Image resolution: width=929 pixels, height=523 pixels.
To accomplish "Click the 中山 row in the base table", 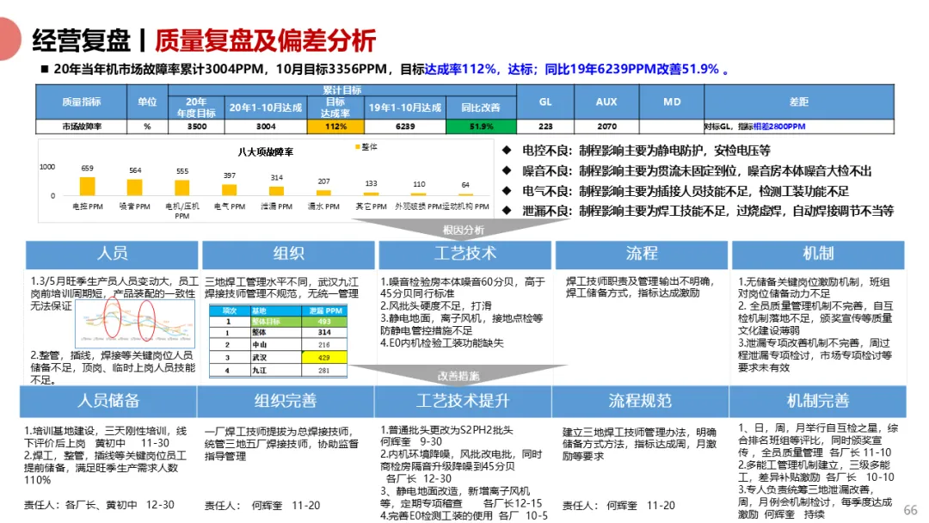I will (278, 345).
